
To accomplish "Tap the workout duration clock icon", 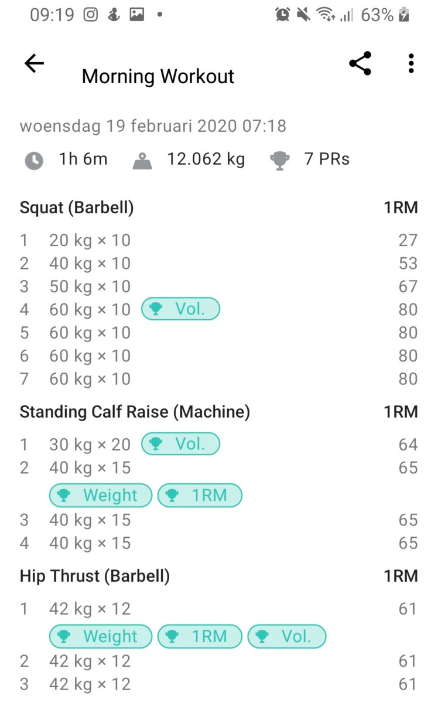I will (35, 161).
